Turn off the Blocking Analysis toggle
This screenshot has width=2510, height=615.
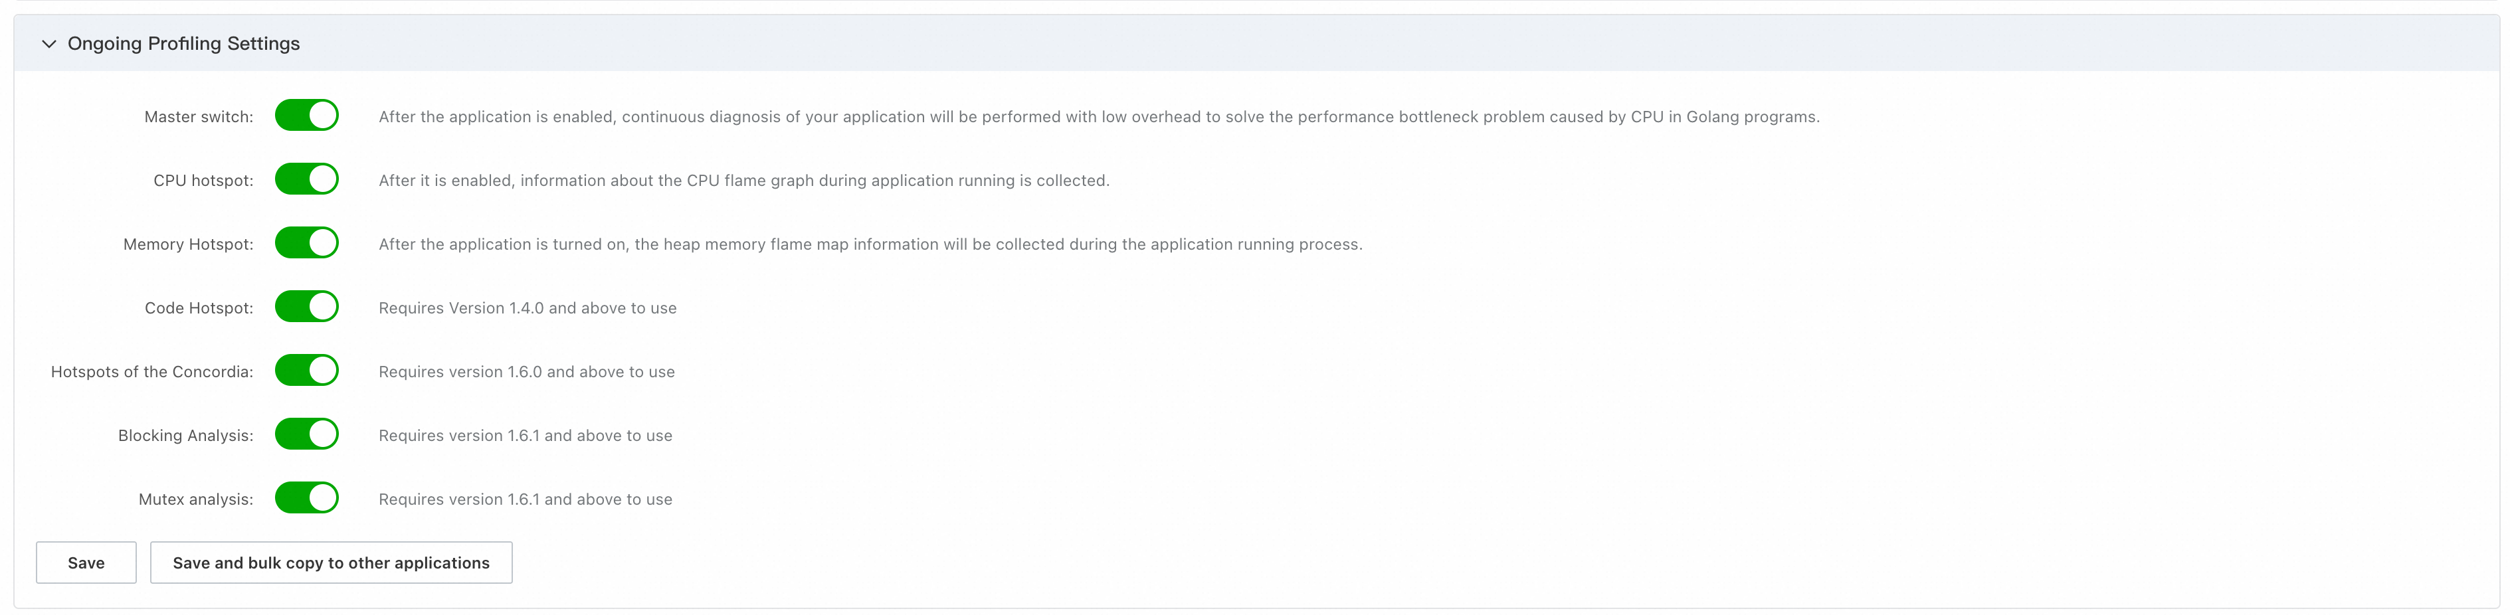tap(306, 435)
